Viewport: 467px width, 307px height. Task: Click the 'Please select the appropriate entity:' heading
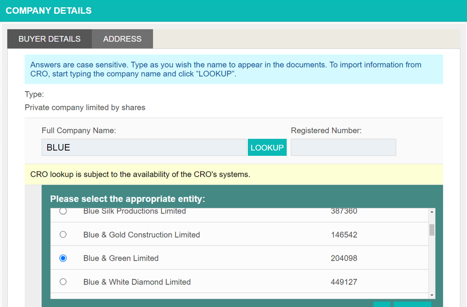pos(128,199)
